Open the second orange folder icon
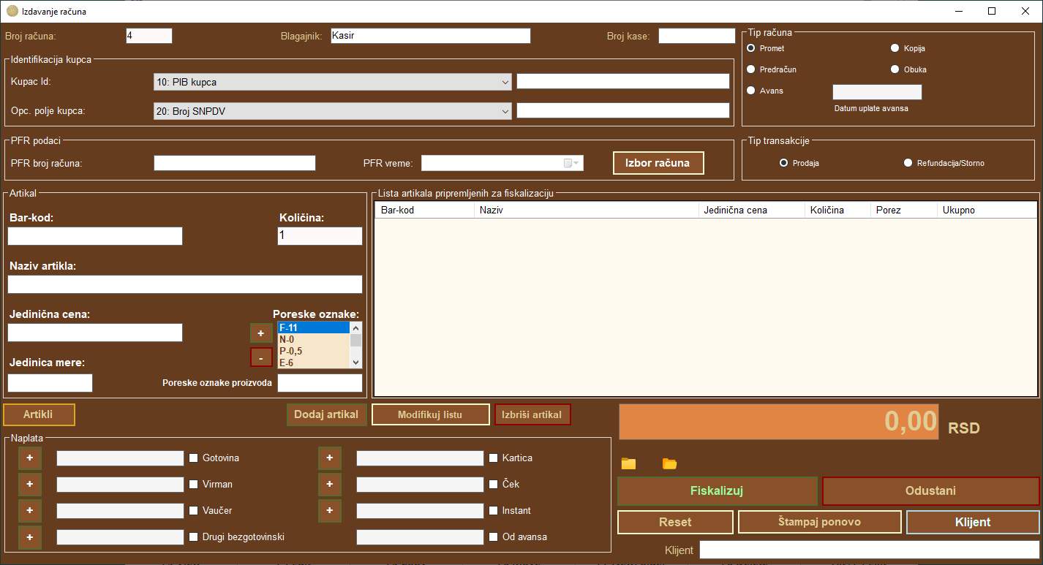 click(669, 463)
